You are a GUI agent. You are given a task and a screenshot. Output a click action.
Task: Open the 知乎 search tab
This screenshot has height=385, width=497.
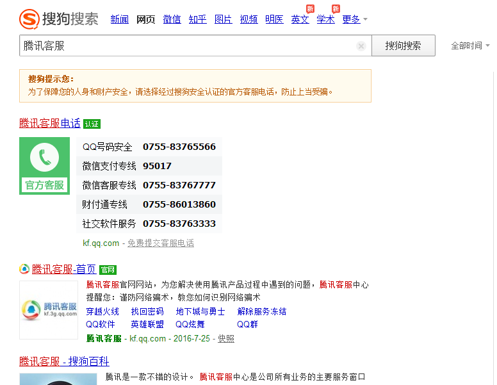(x=197, y=19)
